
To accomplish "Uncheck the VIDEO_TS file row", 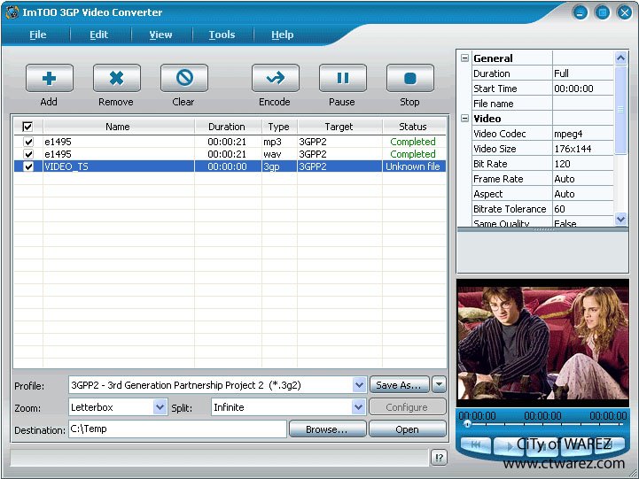I will tap(28, 166).
